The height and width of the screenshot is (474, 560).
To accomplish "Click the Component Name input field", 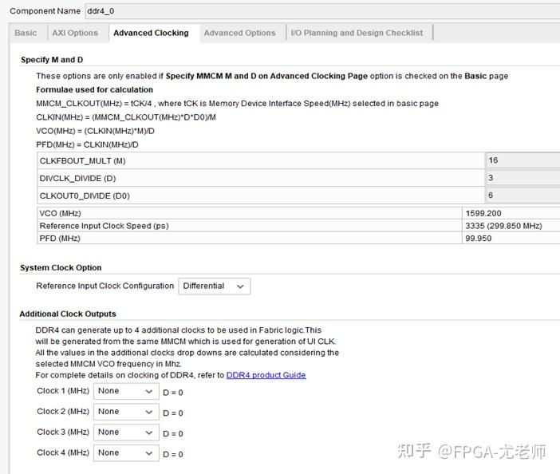I will click(319, 11).
